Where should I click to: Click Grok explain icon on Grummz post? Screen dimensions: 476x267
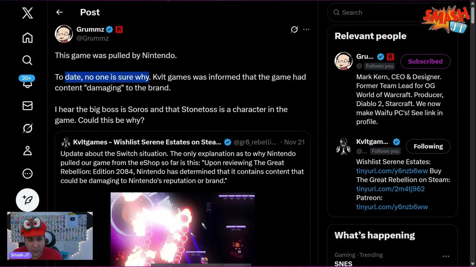pos(294,29)
